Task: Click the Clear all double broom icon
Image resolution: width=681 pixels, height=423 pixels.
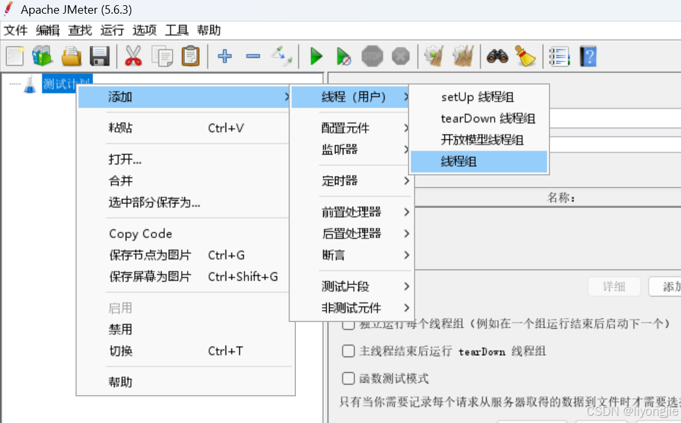Action: (x=463, y=56)
